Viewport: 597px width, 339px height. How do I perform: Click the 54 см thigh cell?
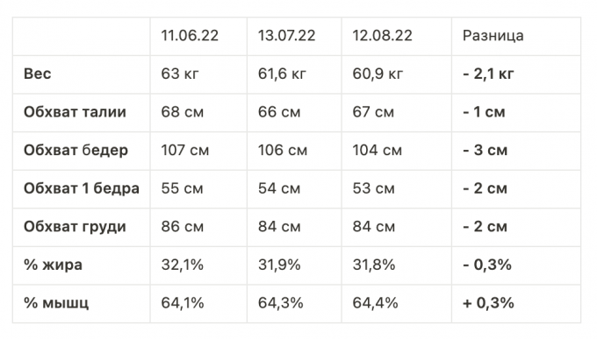tap(279, 188)
